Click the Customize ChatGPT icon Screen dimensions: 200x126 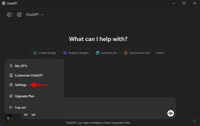point(11,75)
